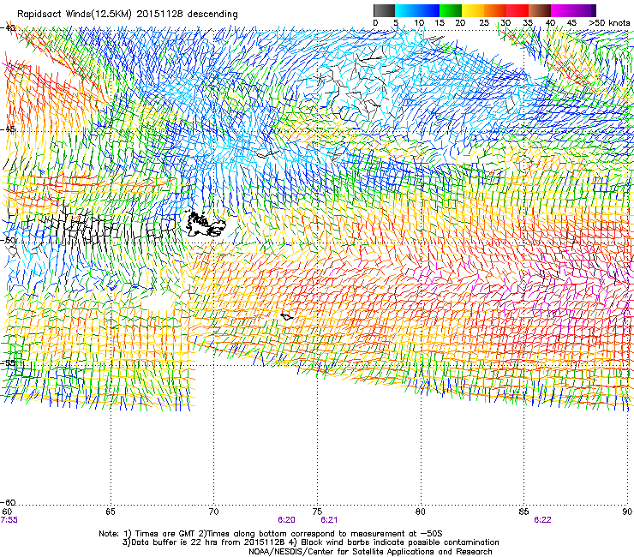The image size is (634, 557).
Task: Click the 90 longitude axis label
Action: pos(627,512)
